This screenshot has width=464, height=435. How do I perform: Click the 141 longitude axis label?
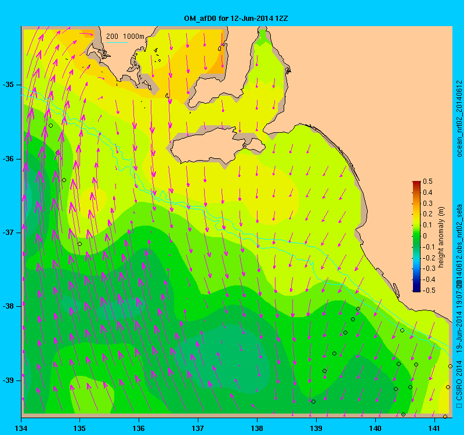tap(434, 428)
